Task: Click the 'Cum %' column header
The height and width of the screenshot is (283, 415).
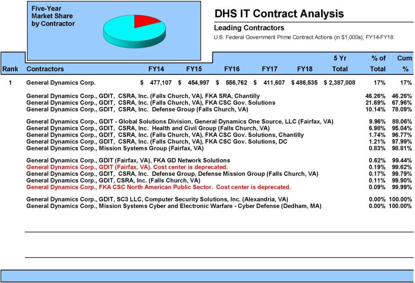Action: 405,64
